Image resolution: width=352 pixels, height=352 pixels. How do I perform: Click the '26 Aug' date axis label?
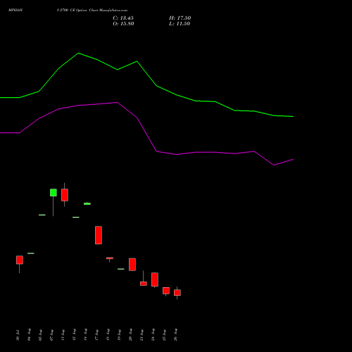(175, 334)
